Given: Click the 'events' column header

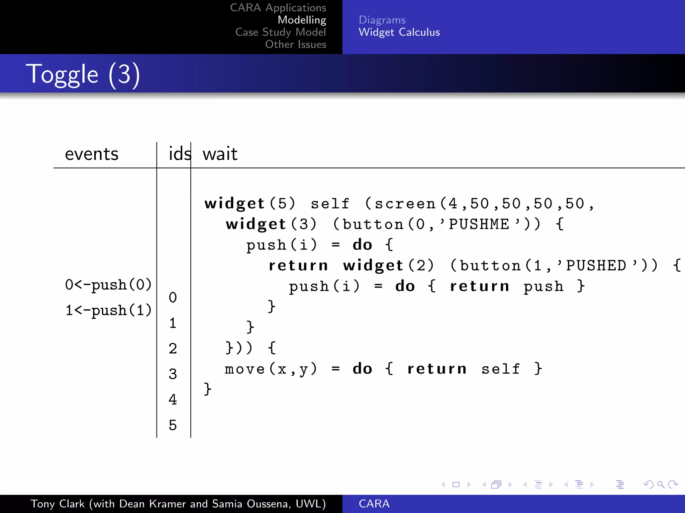Looking at the screenshot, I should coord(91,154).
